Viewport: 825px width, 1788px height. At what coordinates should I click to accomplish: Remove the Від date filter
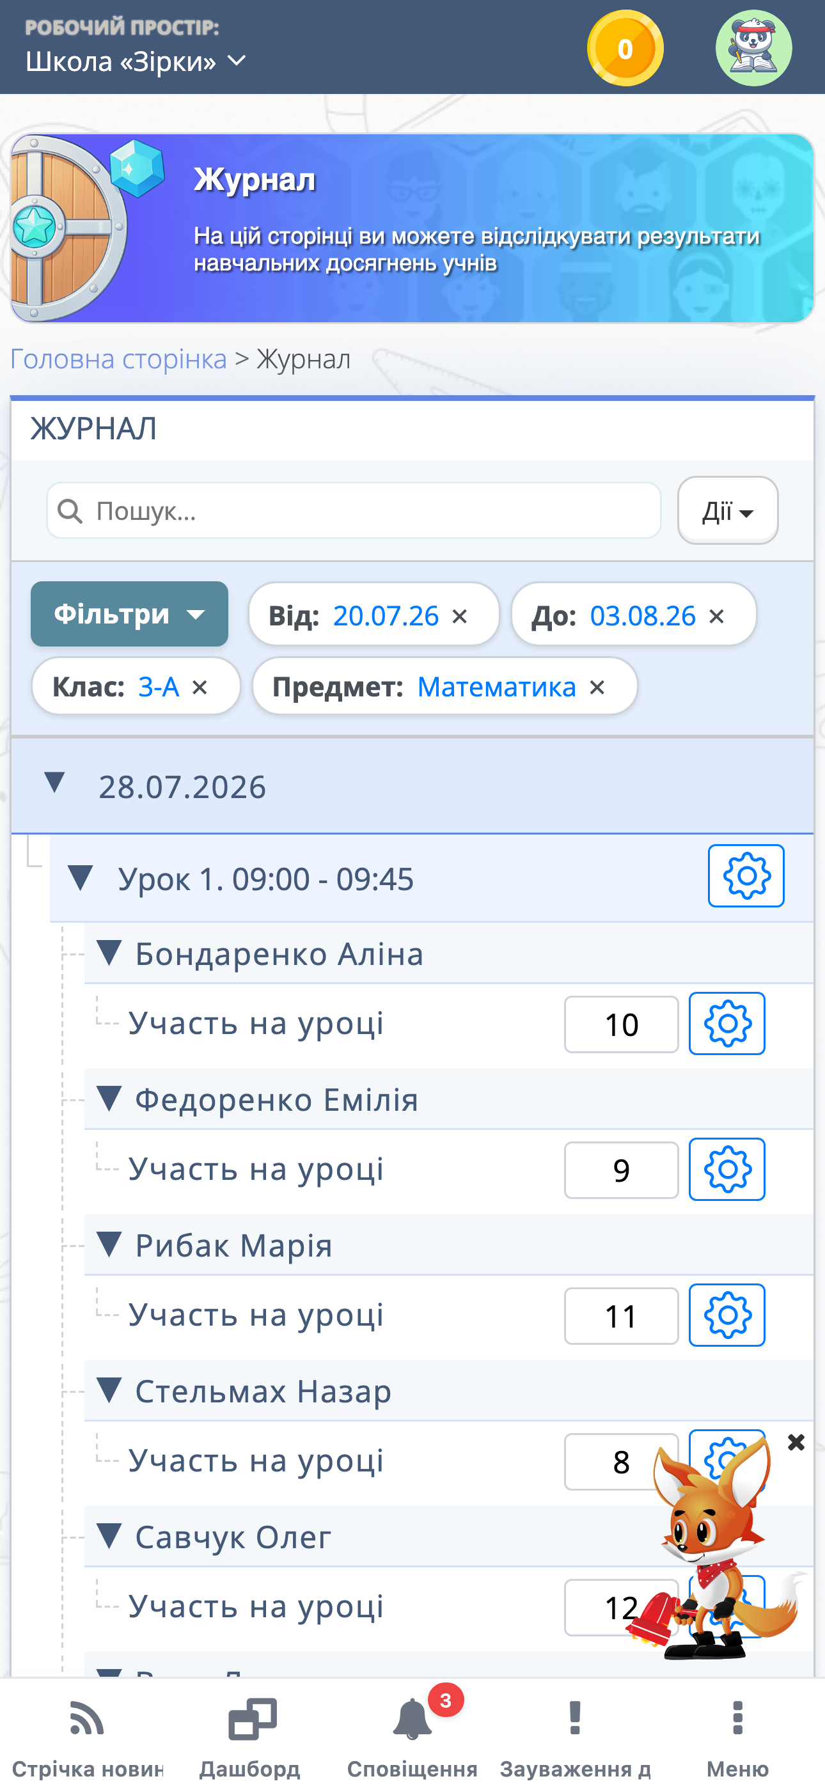[x=460, y=616]
